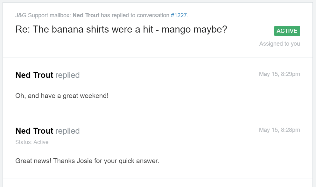Click Ned Trout's name in the header notice
Viewport: 316px width, 187px height.
tap(86, 15)
